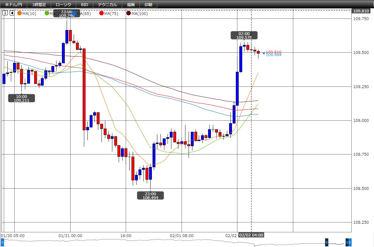The width and height of the screenshot is (374, 247).
Task: Open the BID price type menu
Action: 85,4
